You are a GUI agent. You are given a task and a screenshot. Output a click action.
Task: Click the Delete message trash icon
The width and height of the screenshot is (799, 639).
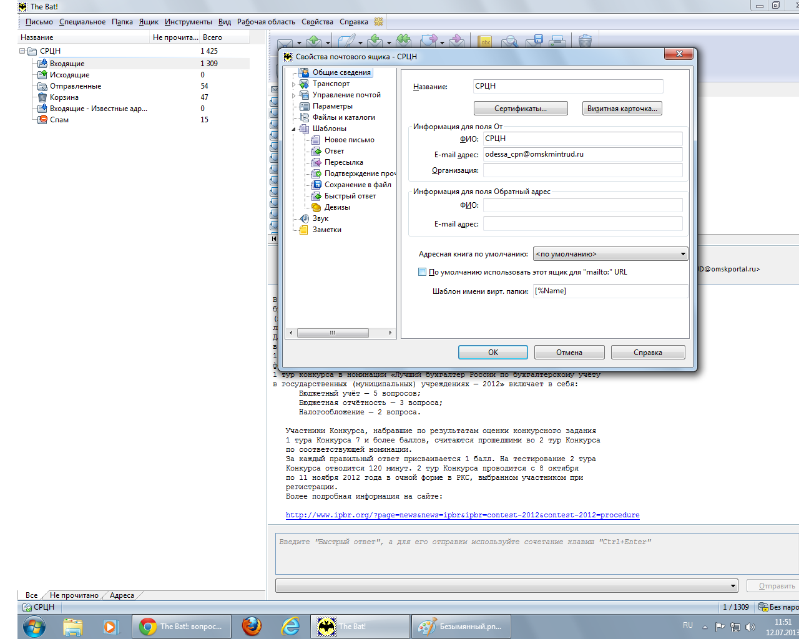tap(585, 41)
